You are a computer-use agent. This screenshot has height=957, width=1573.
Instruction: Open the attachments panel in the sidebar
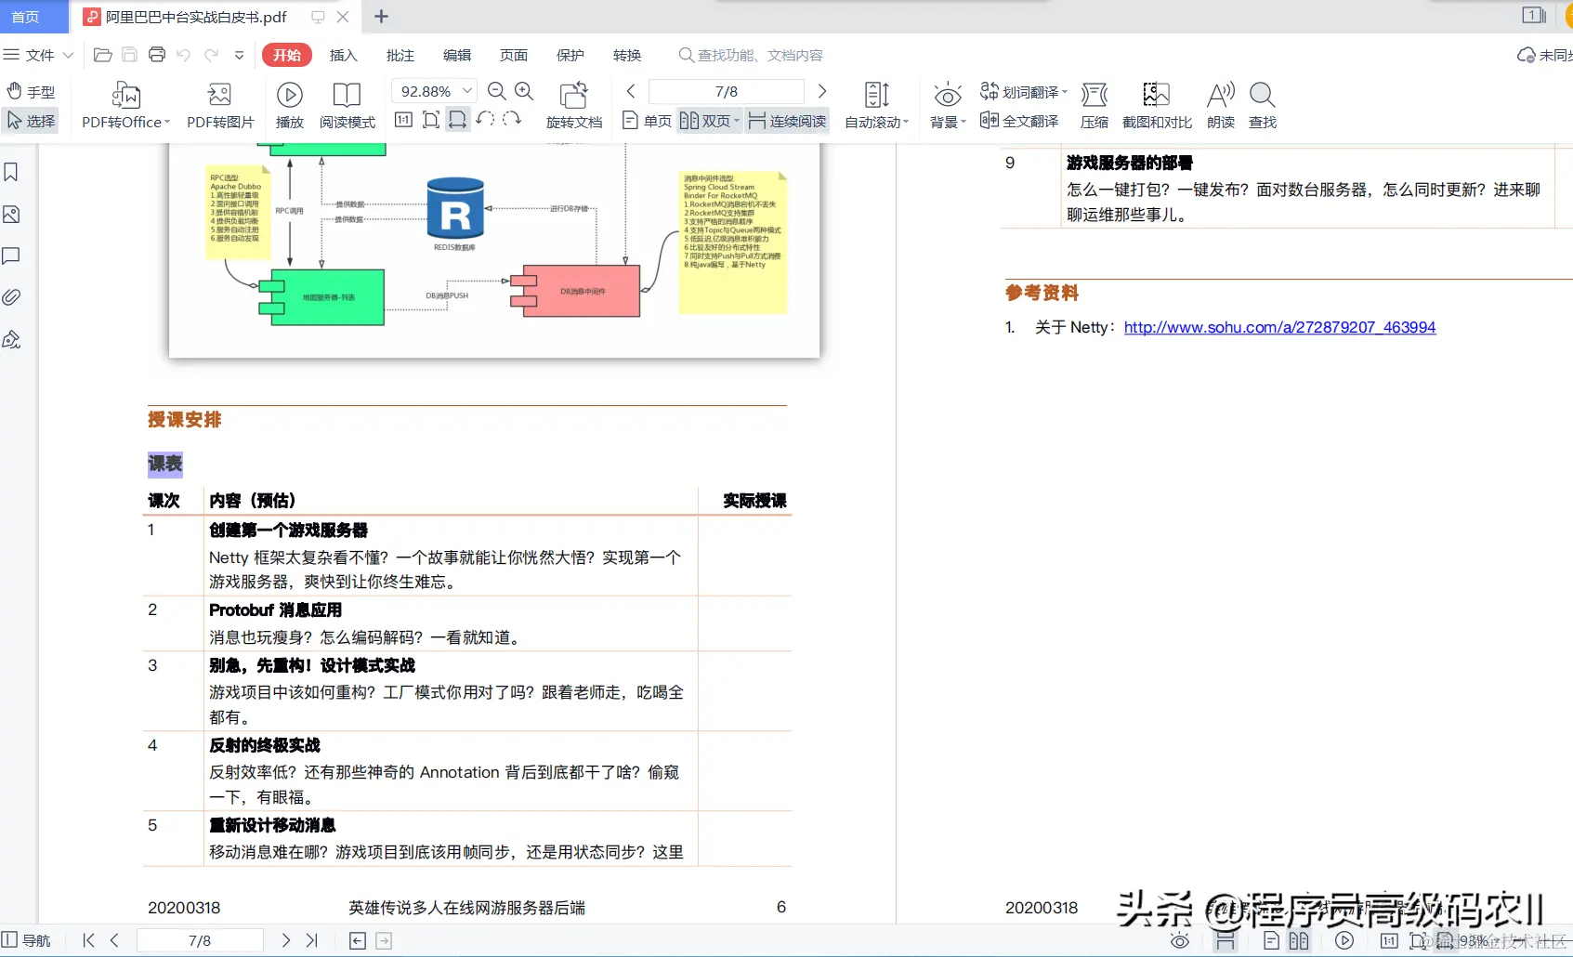click(x=11, y=296)
